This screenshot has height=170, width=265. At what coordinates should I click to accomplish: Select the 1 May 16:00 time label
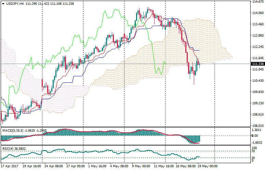pos(96,166)
